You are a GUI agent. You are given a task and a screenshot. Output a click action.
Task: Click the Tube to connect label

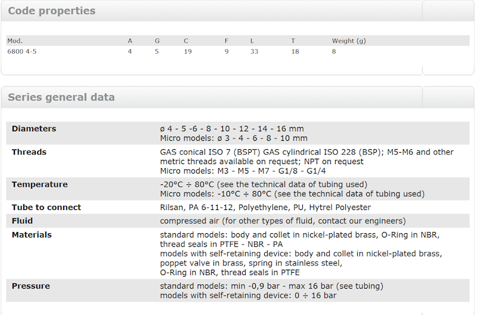pos(47,207)
